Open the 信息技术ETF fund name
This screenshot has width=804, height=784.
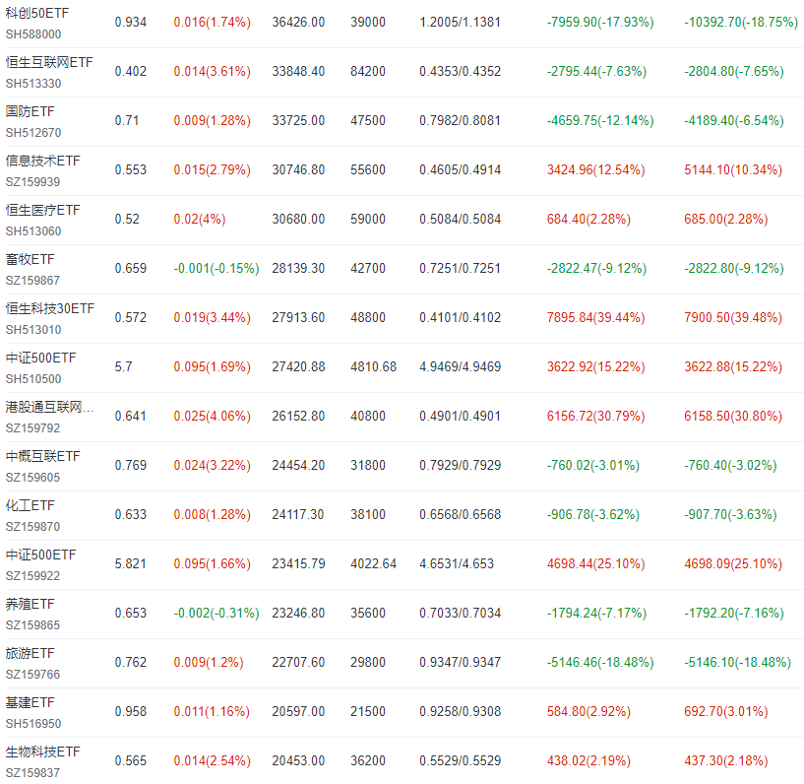click(x=42, y=161)
